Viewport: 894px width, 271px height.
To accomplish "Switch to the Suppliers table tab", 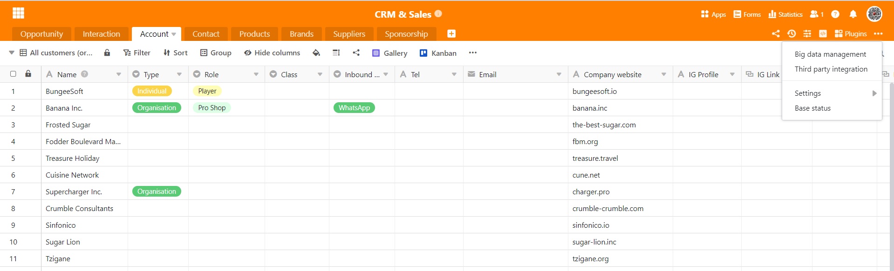I will pos(349,34).
